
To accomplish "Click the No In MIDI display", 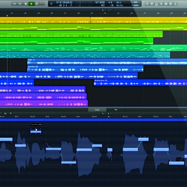I will pyautogui.click(x=119, y=3).
